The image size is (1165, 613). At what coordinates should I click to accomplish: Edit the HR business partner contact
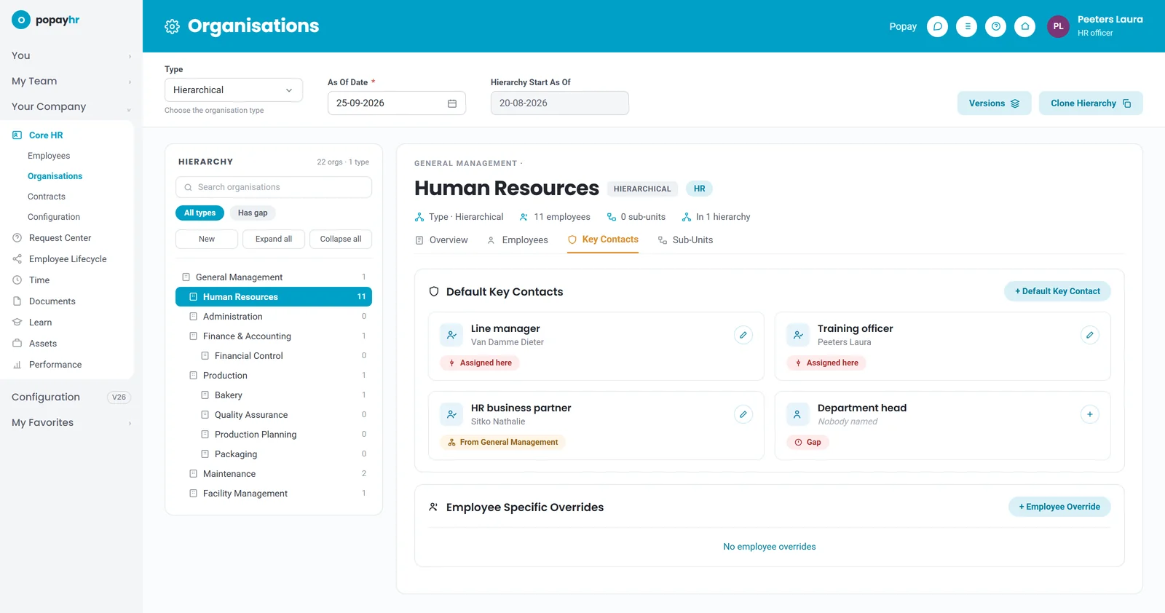point(743,414)
